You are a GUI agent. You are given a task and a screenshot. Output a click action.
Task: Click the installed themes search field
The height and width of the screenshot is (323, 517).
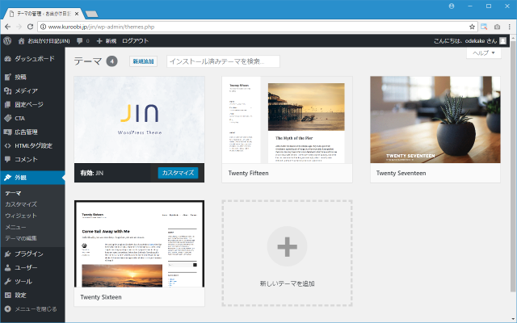point(223,61)
